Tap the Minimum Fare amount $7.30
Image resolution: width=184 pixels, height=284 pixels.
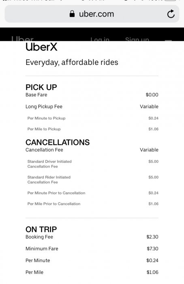(152, 249)
